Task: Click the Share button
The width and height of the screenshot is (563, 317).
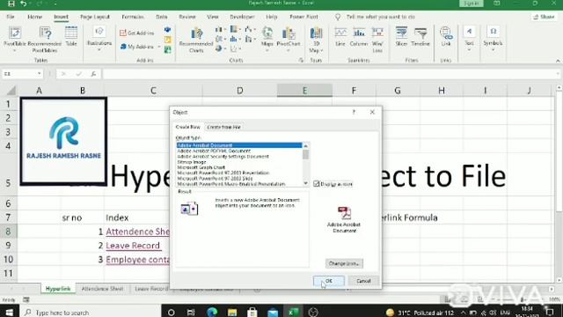Action: [544, 17]
